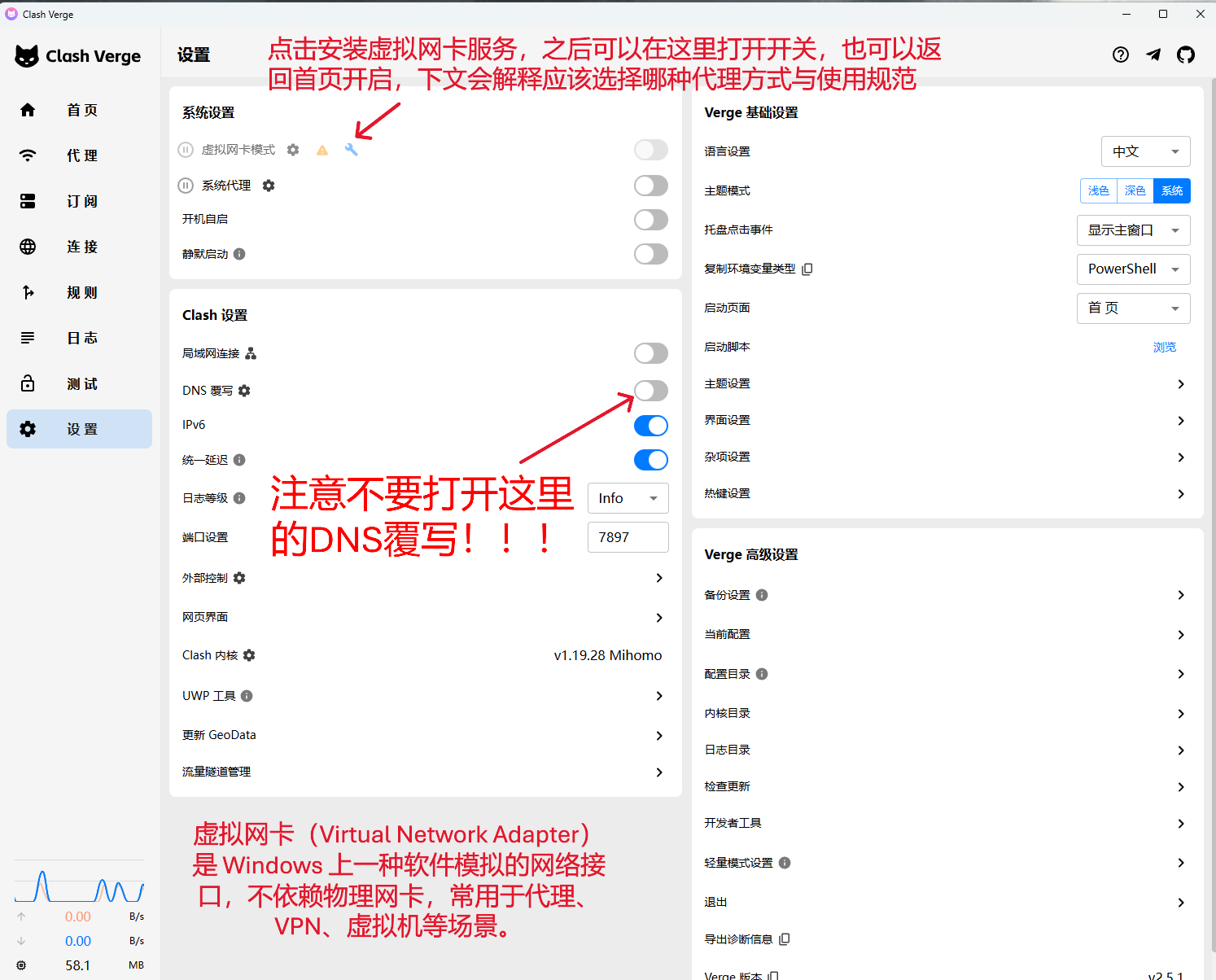The width and height of the screenshot is (1216, 980).
Task: Select the 浅色 theme mode
Action: [x=1098, y=190]
